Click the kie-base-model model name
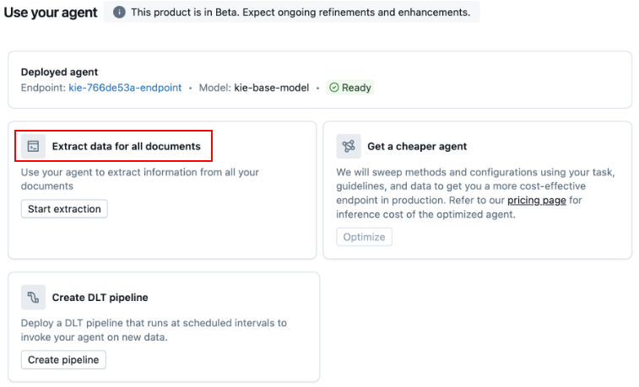The height and width of the screenshot is (387, 639). click(272, 88)
